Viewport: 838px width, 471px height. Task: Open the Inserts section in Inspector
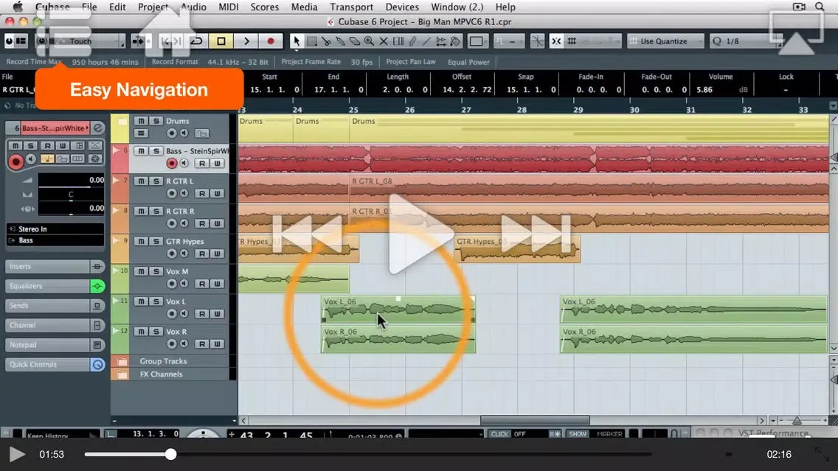tap(47, 267)
